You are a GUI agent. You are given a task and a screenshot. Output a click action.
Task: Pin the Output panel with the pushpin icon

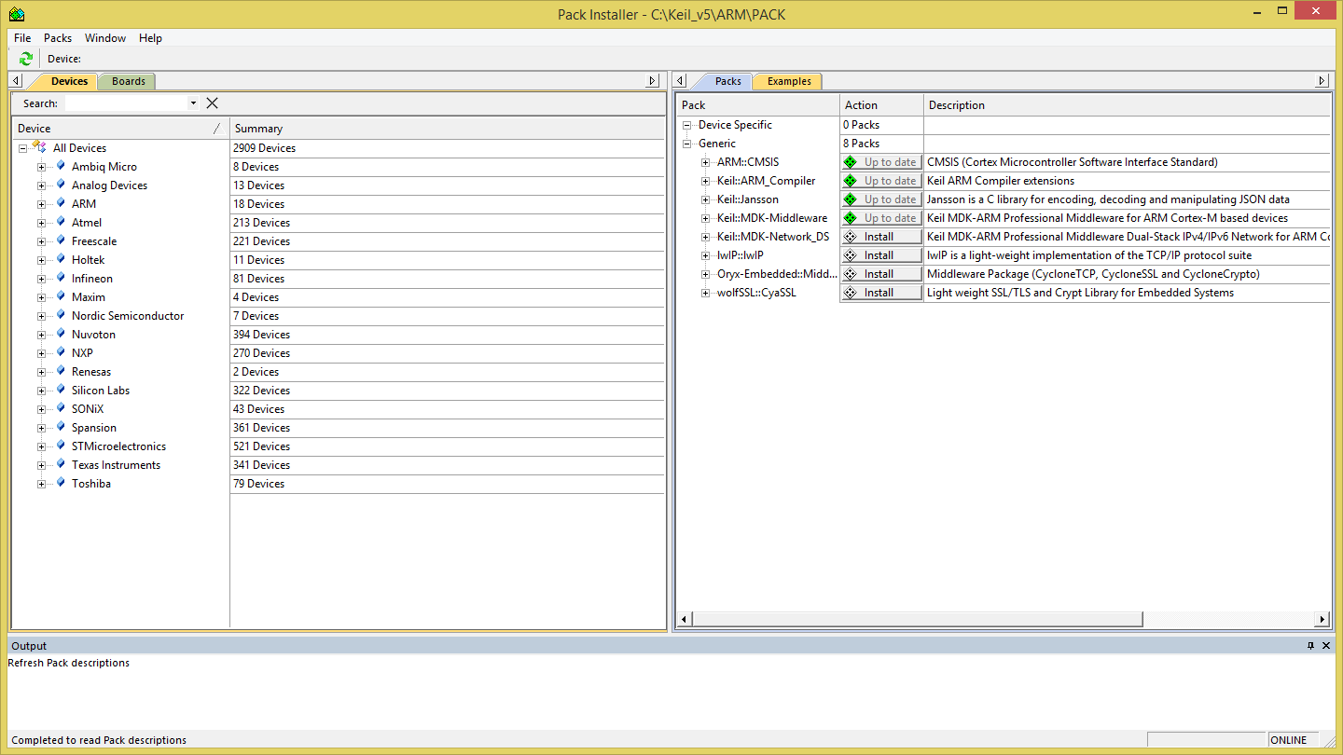[x=1310, y=645]
